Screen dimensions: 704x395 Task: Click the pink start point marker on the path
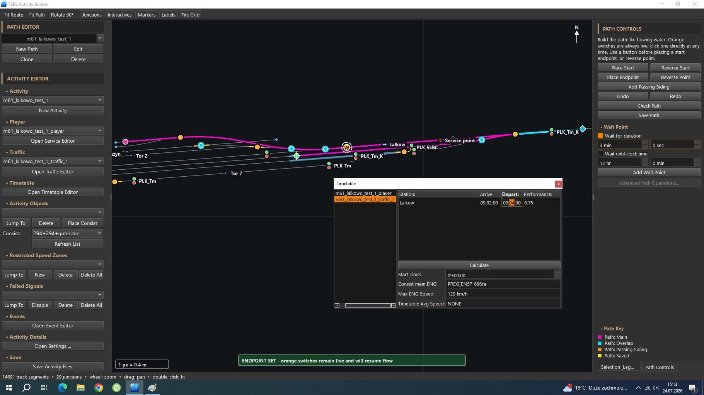(x=125, y=142)
